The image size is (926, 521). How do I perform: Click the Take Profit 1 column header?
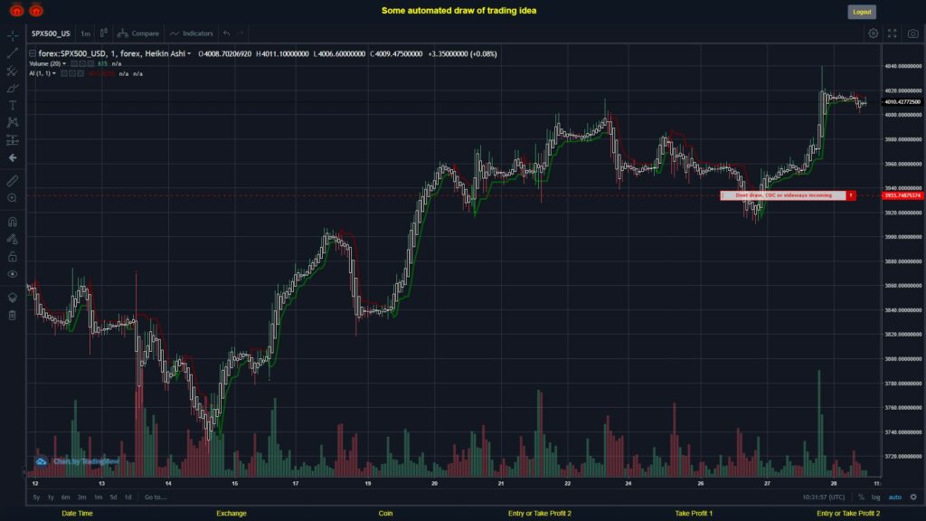694,514
